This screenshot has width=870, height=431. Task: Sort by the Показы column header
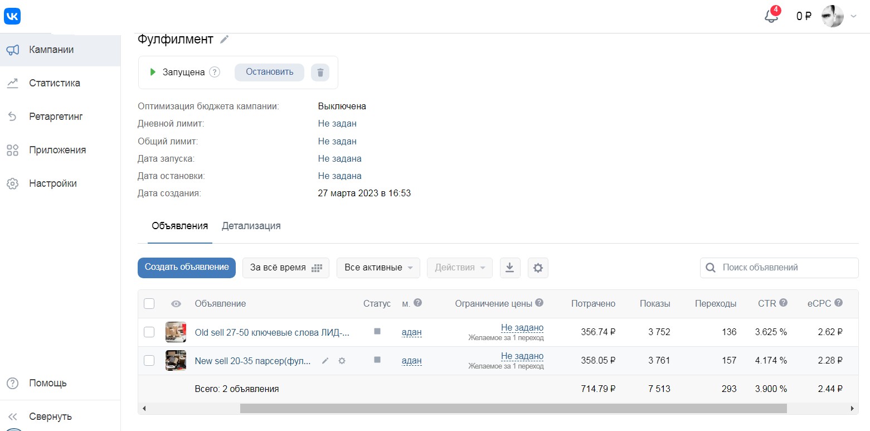point(655,303)
